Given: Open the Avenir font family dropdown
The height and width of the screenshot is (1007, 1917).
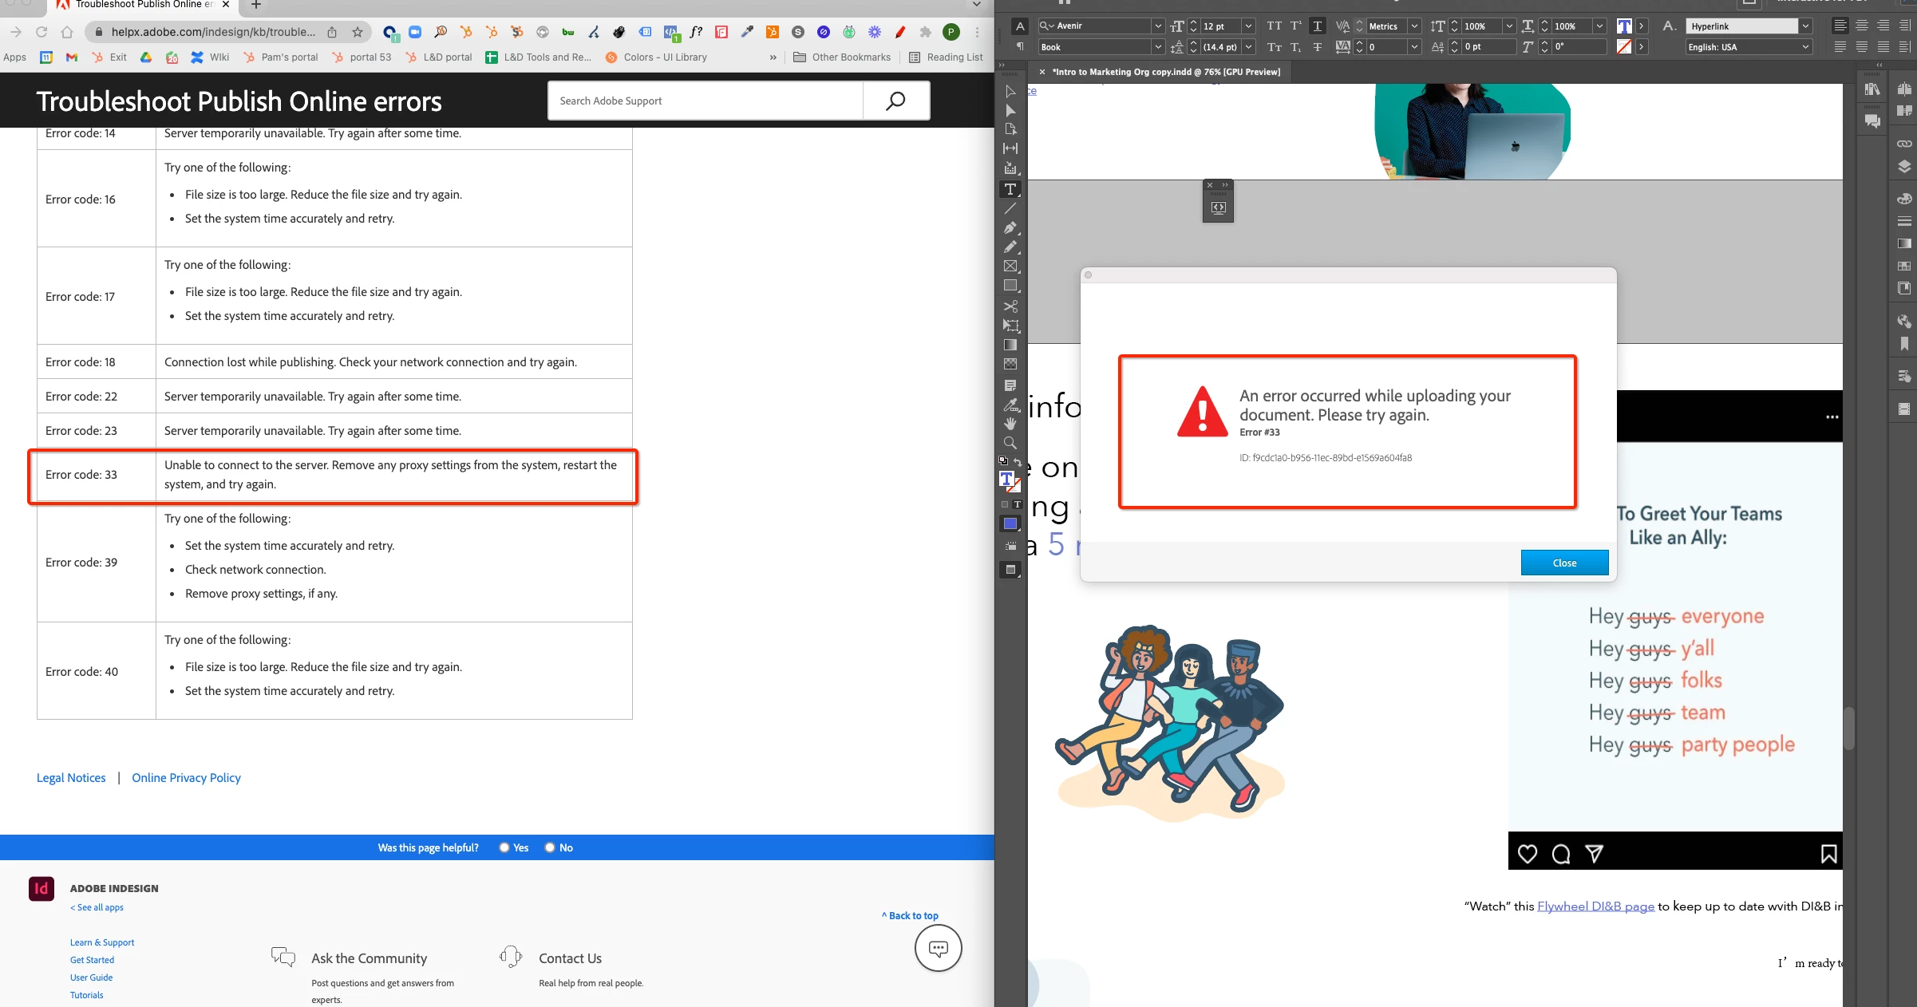Looking at the screenshot, I should [x=1157, y=26].
